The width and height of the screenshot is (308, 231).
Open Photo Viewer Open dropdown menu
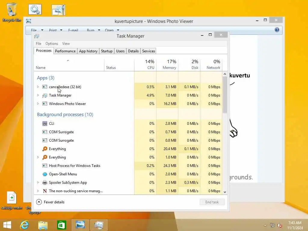tap(112, 30)
